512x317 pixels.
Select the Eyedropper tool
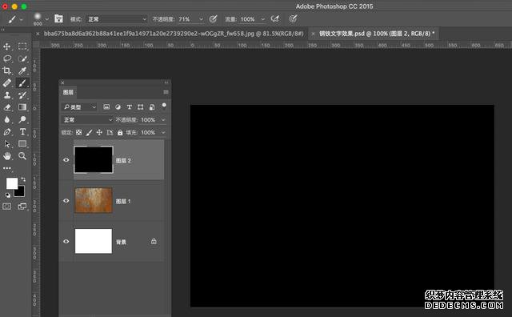click(x=22, y=70)
